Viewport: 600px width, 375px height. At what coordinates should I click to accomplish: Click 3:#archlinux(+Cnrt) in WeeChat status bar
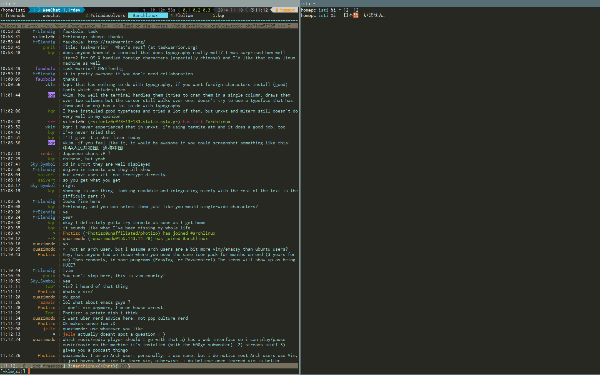92,366
